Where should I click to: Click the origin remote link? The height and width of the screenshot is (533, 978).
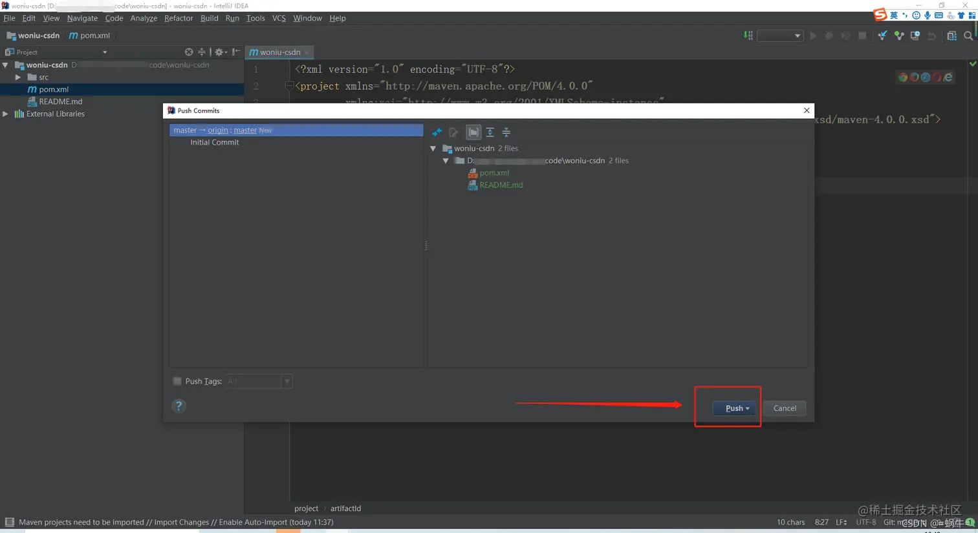[218, 131]
